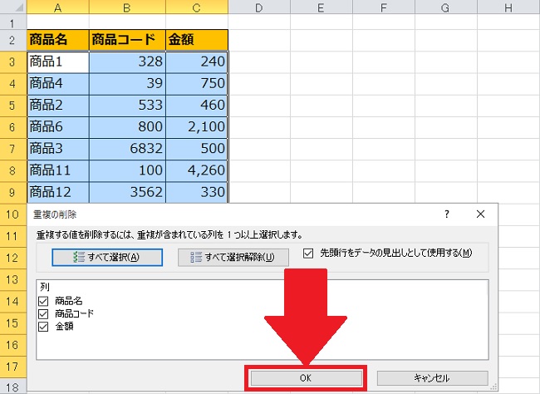Select all cells via corner triangle
The width and height of the screenshot is (540, 394).
(13, 7)
